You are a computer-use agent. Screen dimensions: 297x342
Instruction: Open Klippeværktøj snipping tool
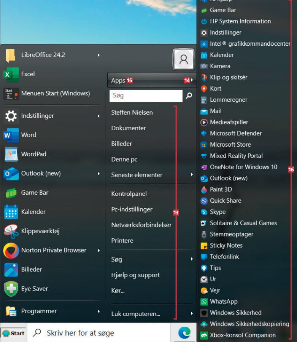click(x=51, y=231)
